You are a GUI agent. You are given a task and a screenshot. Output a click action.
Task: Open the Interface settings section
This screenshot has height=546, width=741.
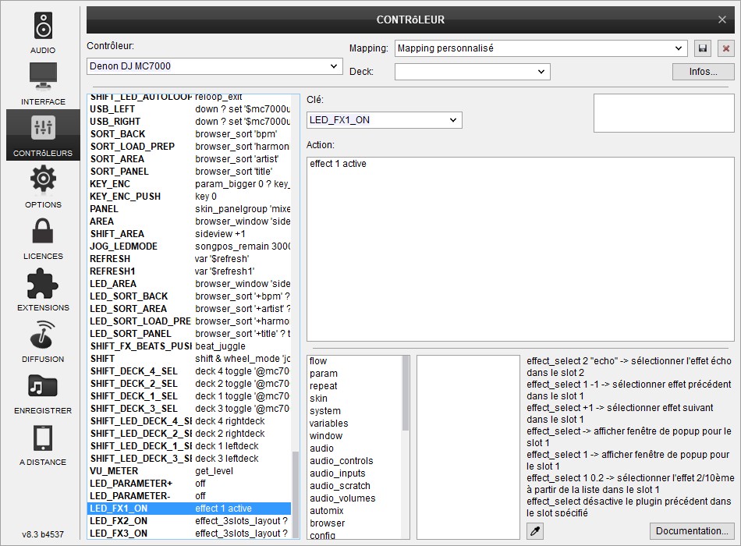43,84
